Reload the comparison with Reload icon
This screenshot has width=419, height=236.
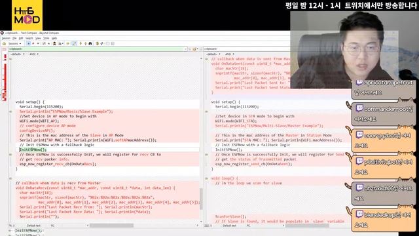(x=101, y=43)
